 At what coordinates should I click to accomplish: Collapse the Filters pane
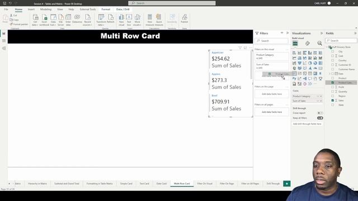coord(288,33)
